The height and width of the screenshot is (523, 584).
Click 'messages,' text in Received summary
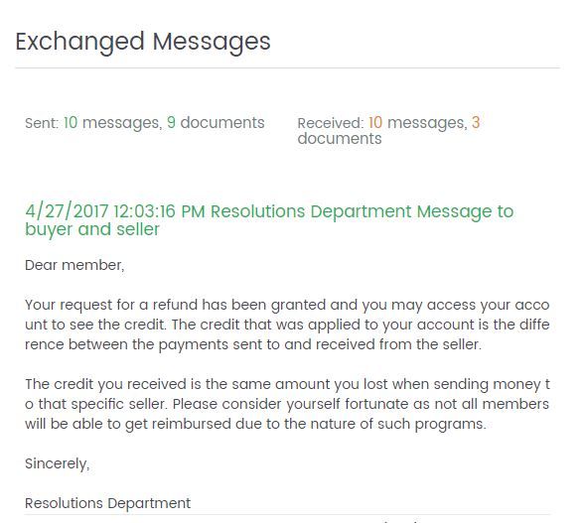coord(427,123)
